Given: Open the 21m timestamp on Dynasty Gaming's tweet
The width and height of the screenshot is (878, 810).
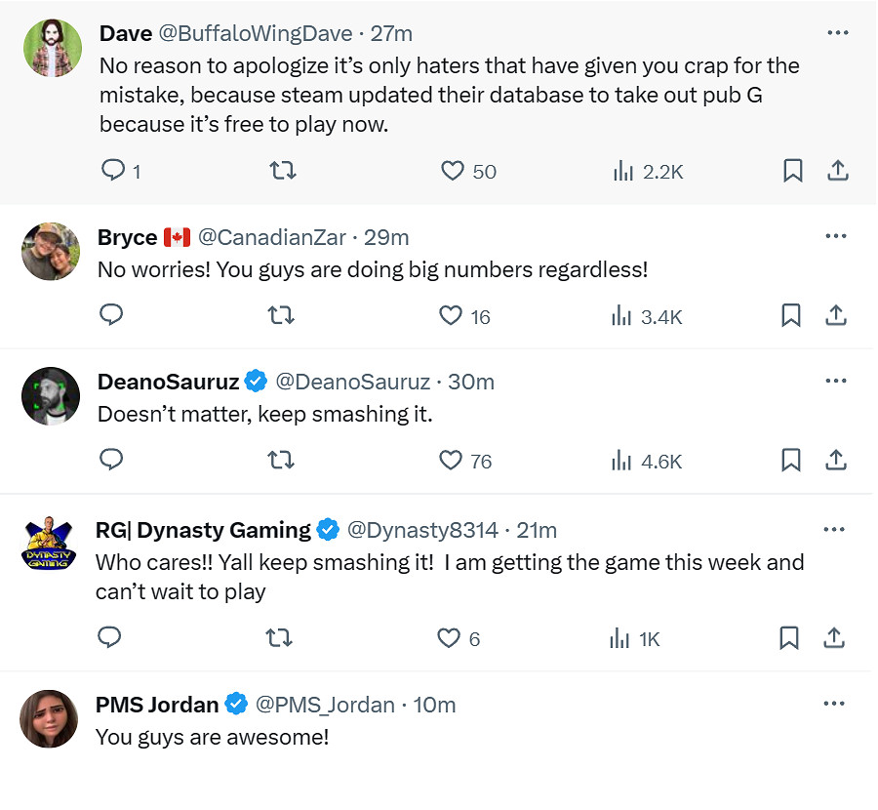Looking at the screenshot, I should tap(537, 530).
